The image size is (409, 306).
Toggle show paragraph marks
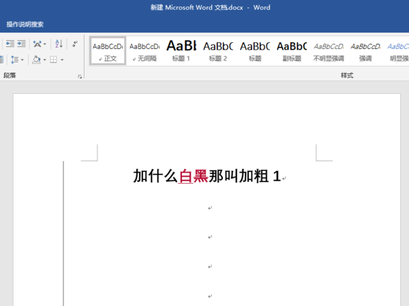75,44
